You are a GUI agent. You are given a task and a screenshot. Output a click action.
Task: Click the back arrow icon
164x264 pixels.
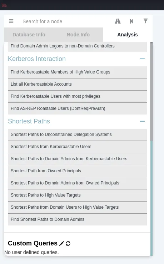point(131,21)
